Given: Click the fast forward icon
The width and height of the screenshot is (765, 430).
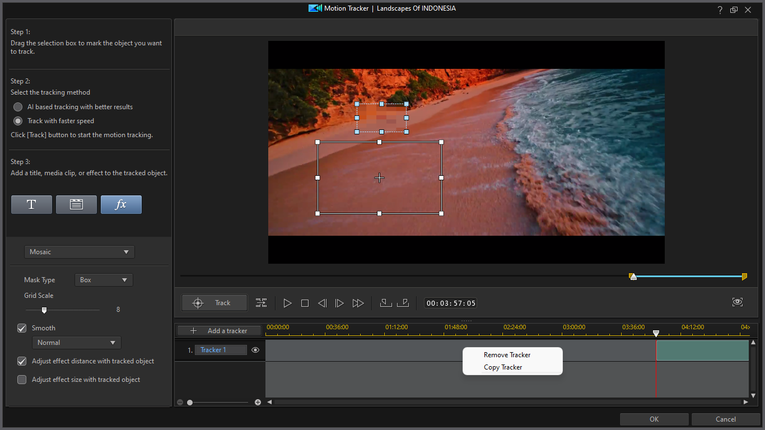Looking at the screenshot, I should coord(358,303).
